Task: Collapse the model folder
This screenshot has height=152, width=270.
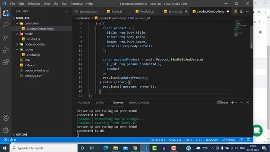Action: coord(17,34)
